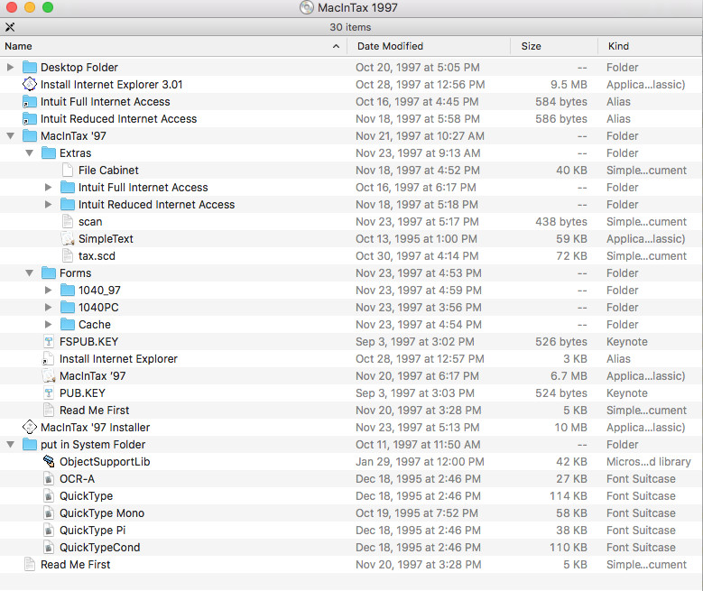
Task: Click the Desktop Folder icon
Action: [30, 68]
